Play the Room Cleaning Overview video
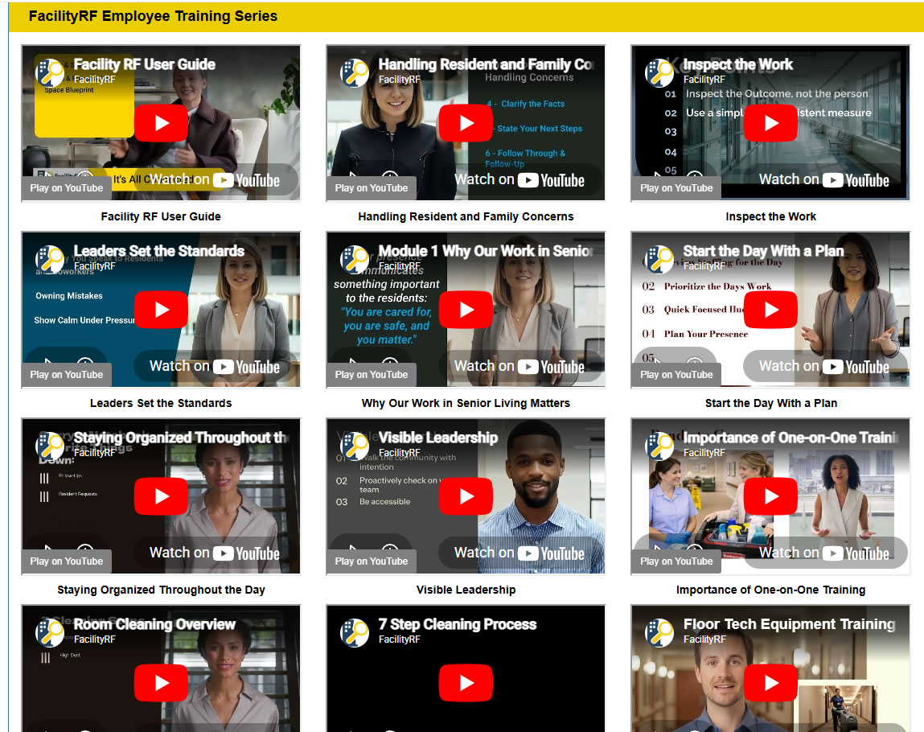This screenshot has width=924, height=732. click(x=161, y=683)
